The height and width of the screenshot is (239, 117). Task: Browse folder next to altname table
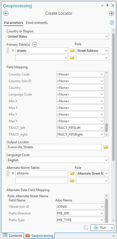[x=72, y=173]
